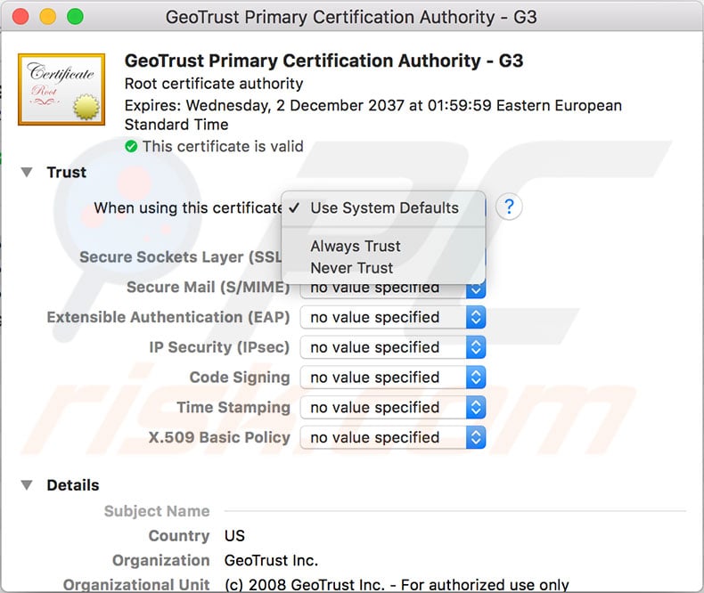
Task: Open the IP Security (IPsec) dropdown
Action: point(393,347)
